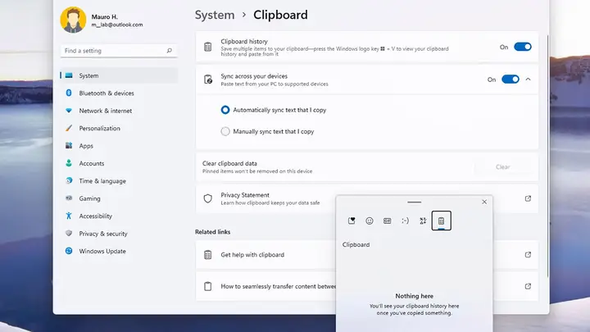
Task: Click the clipboard panel drag handle bar
Action: (414, 202)
